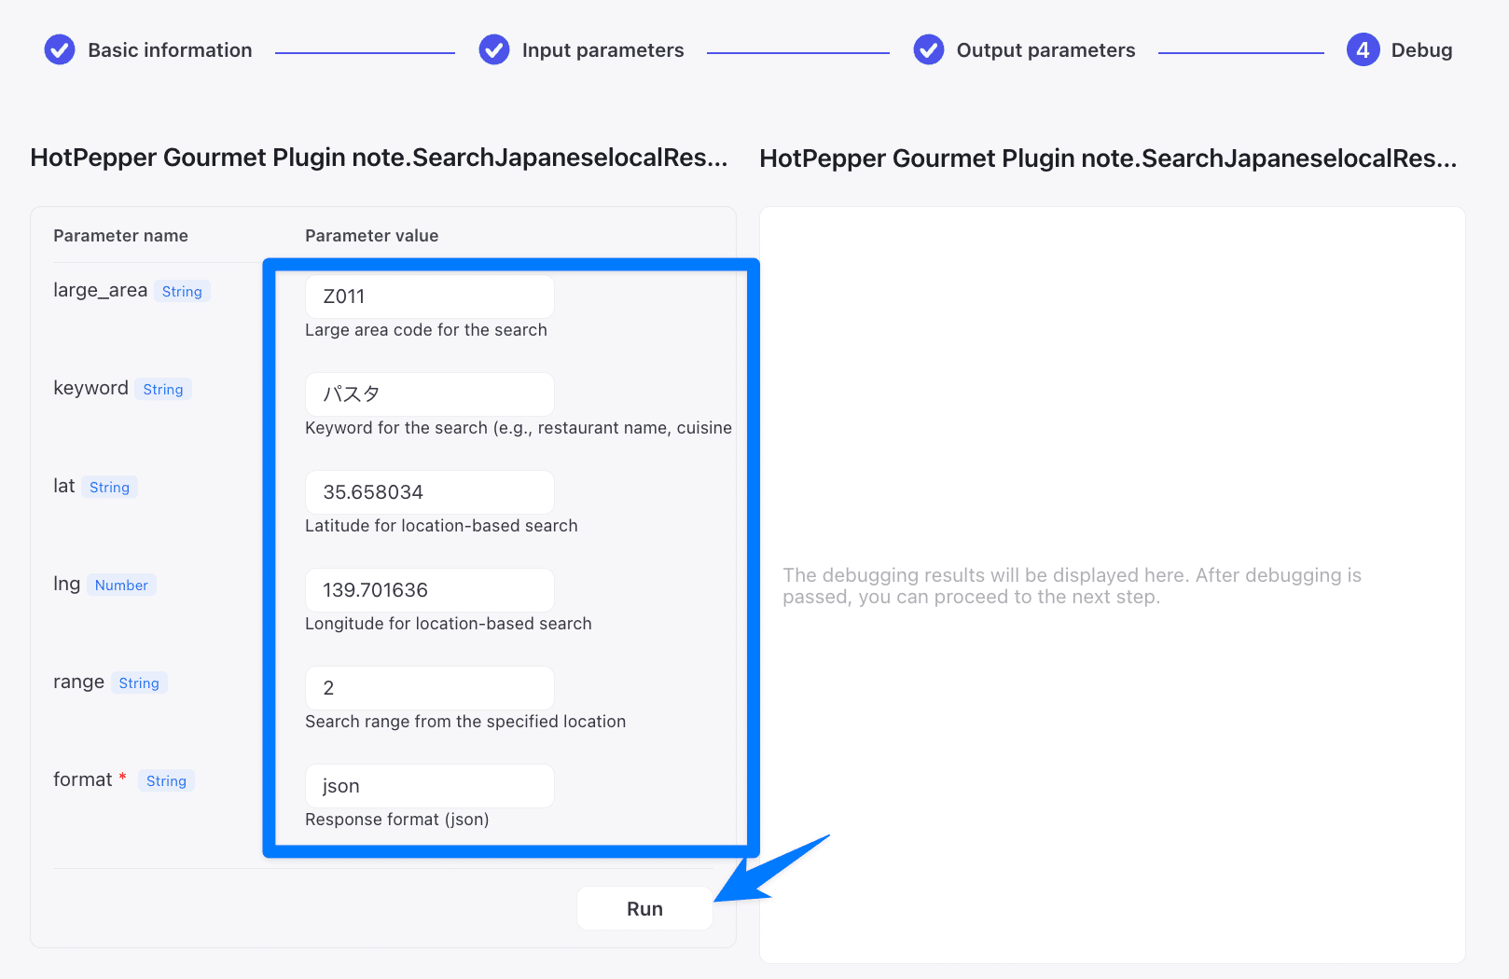Click the format field containing json
The image size is (1509, 979).
(x=429, y=786)
